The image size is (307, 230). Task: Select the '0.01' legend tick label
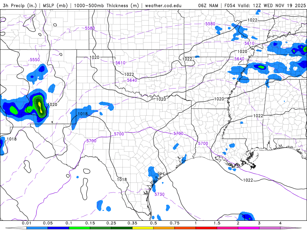[26, 223]
